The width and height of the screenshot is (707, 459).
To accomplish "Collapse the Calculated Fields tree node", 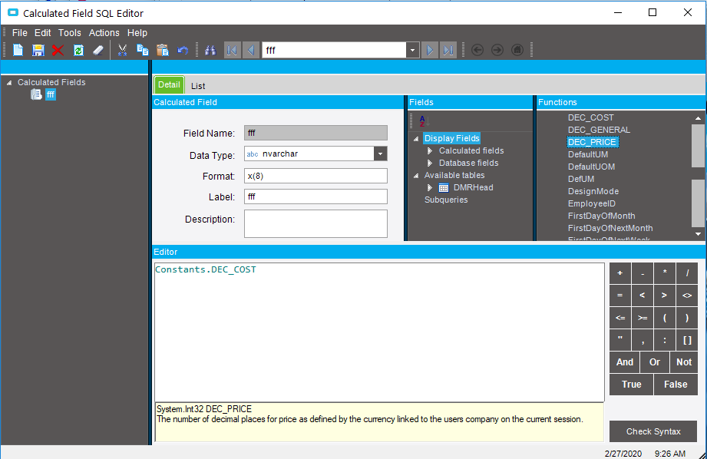I will click(9, 82).
